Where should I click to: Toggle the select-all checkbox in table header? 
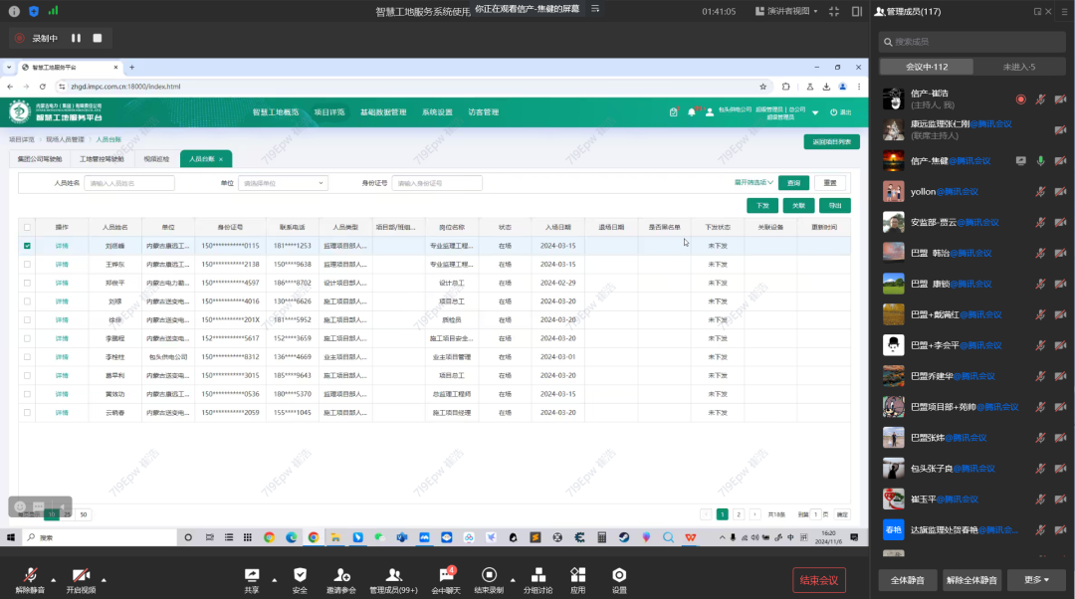click(28, 227)
